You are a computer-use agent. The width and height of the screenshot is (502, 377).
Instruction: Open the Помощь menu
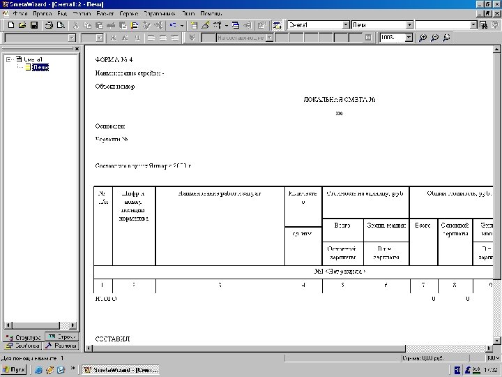[x=211, y=14]
